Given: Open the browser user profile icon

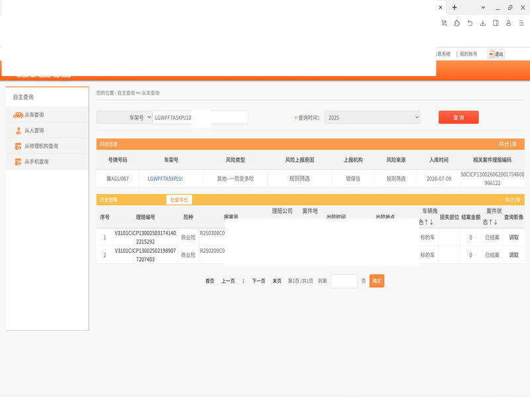Looking at the screenshot, I should pos(508,23).
